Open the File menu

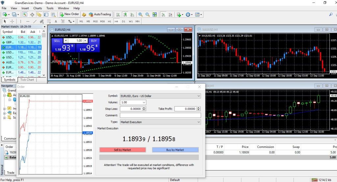[x=4, y=8]
